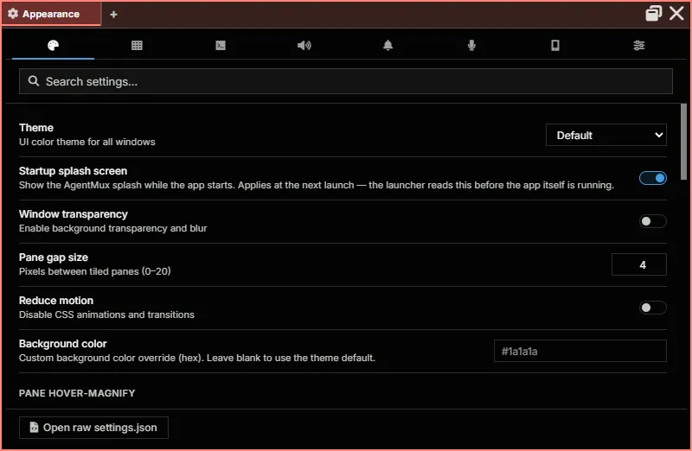Image resolution: width=692 pixels, height=451 pixels.
Task: Click the Window transparency label
Action: [74, 214]
